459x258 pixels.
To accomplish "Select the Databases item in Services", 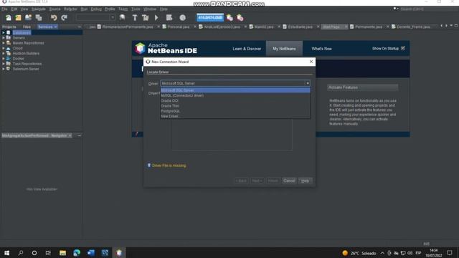I will pos(22,33).
